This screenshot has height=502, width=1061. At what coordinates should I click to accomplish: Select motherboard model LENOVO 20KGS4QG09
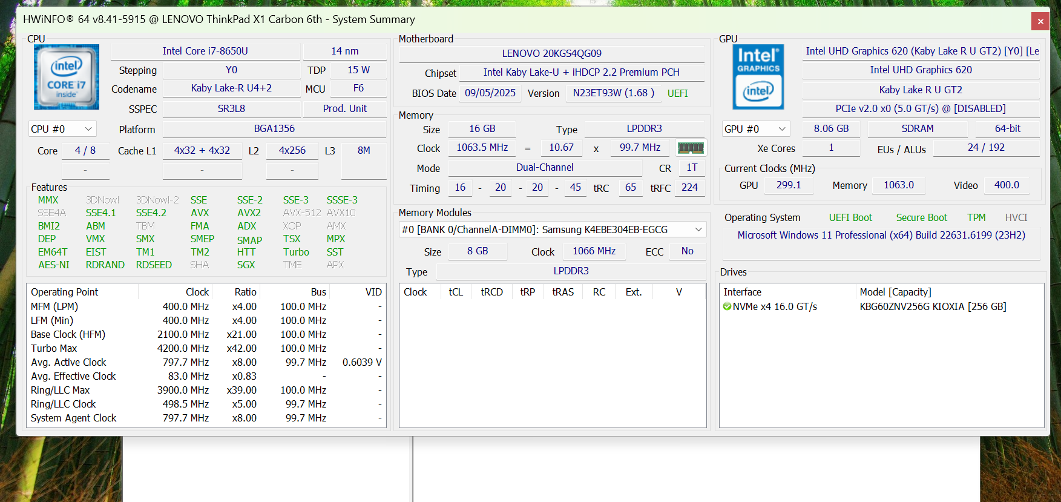pyautogui.click(x=552, y=54)
